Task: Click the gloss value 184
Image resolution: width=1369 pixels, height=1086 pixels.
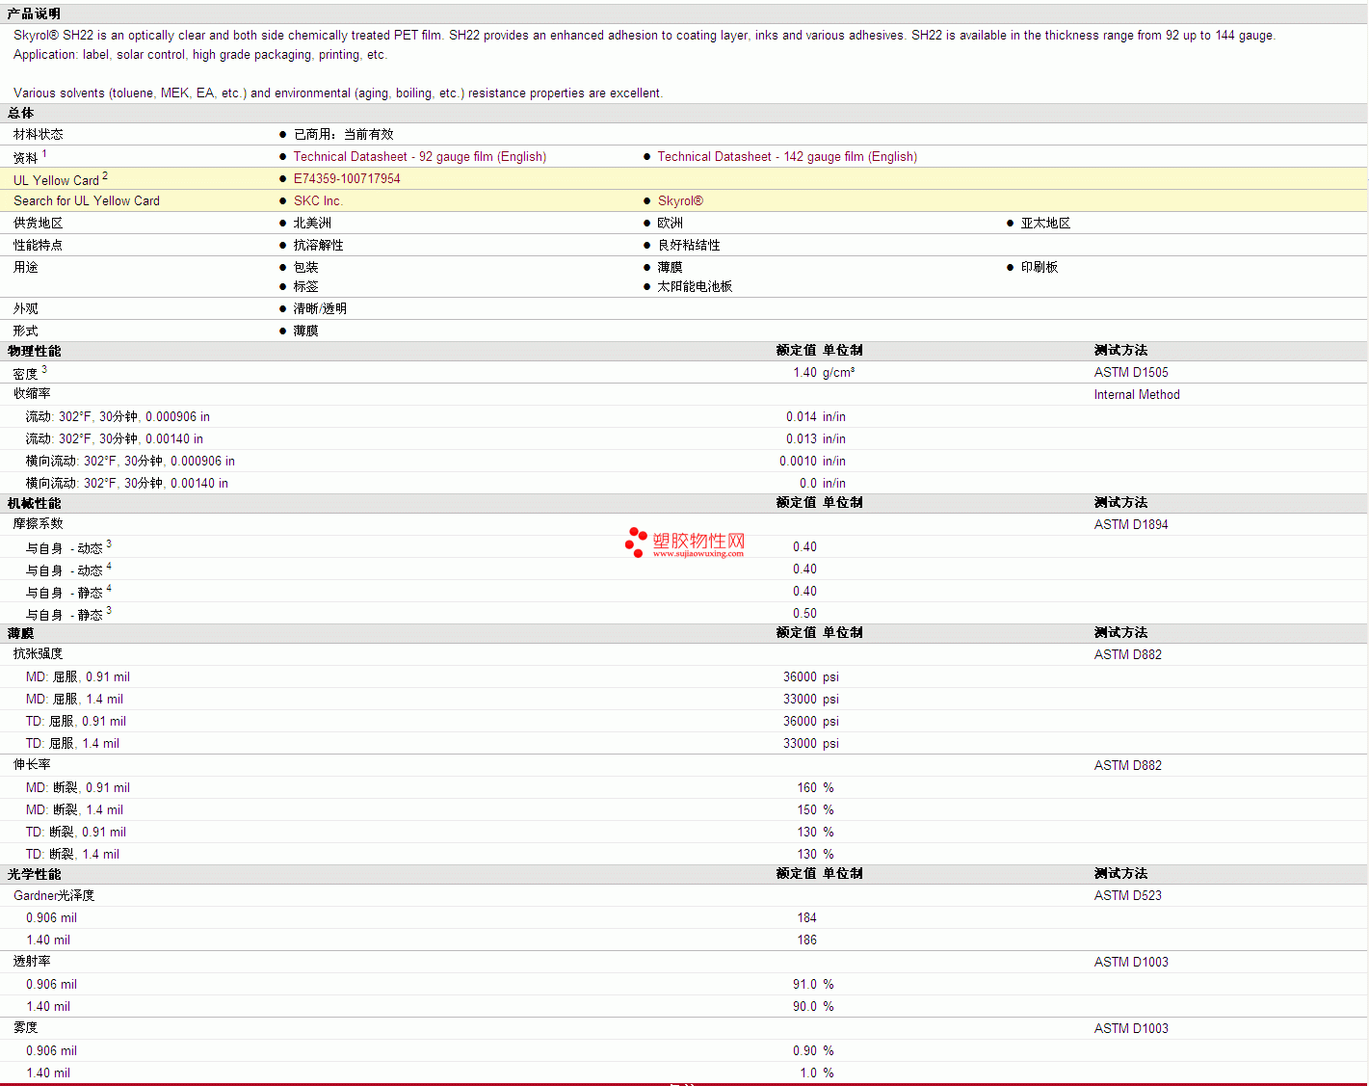Action: (806, 918)
